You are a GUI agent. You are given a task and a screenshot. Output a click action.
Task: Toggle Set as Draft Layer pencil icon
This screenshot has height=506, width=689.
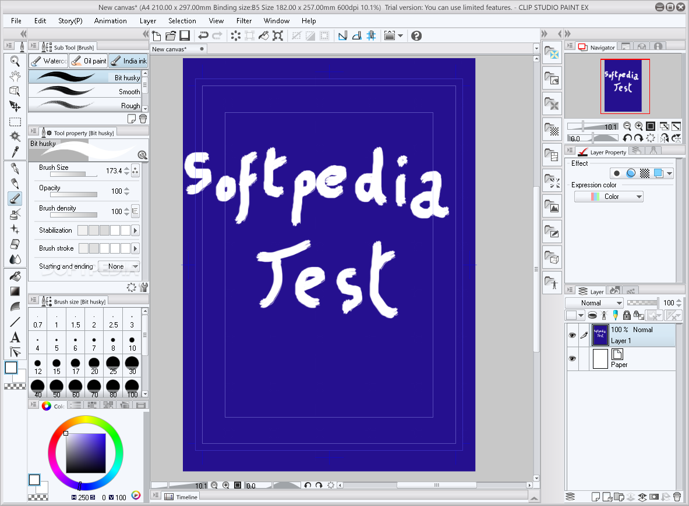click(x=615, y=315)
